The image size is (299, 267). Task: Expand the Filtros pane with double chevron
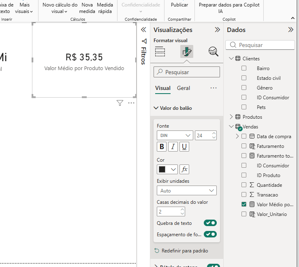click(143, 30)
